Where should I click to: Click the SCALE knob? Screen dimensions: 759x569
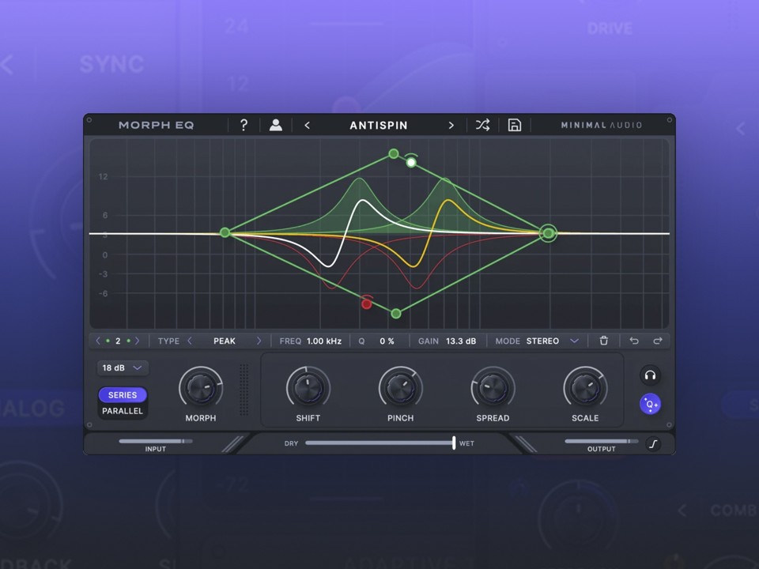click(x=585, y=388)
